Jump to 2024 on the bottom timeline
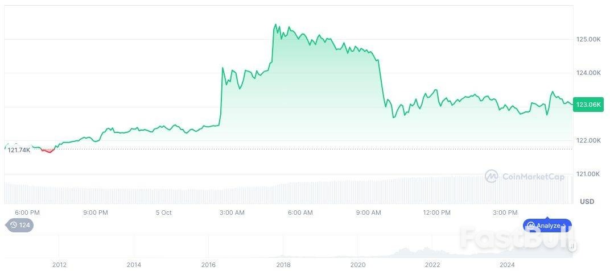The width and height of the screenshot is (610, 271). tap(507, 264)
